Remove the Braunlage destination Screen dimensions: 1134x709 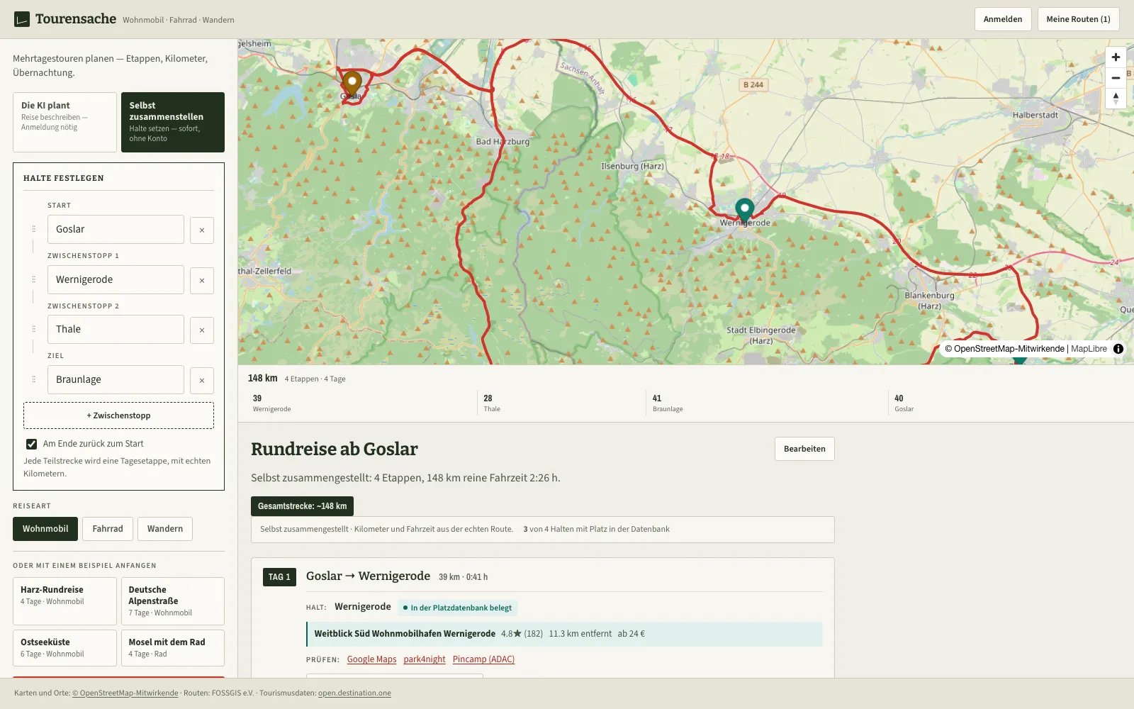(x=202, y=380)
